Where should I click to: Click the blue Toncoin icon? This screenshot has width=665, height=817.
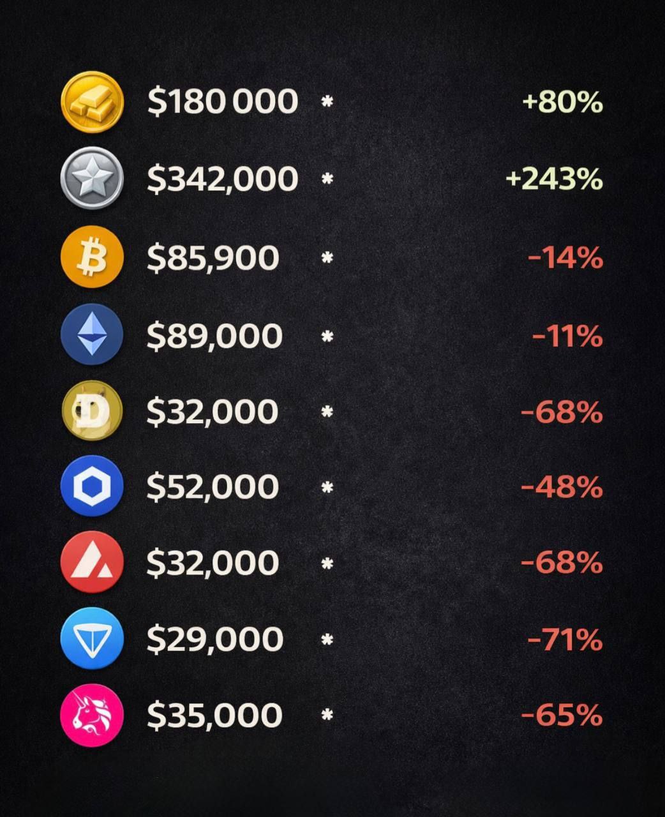(92, 638)
